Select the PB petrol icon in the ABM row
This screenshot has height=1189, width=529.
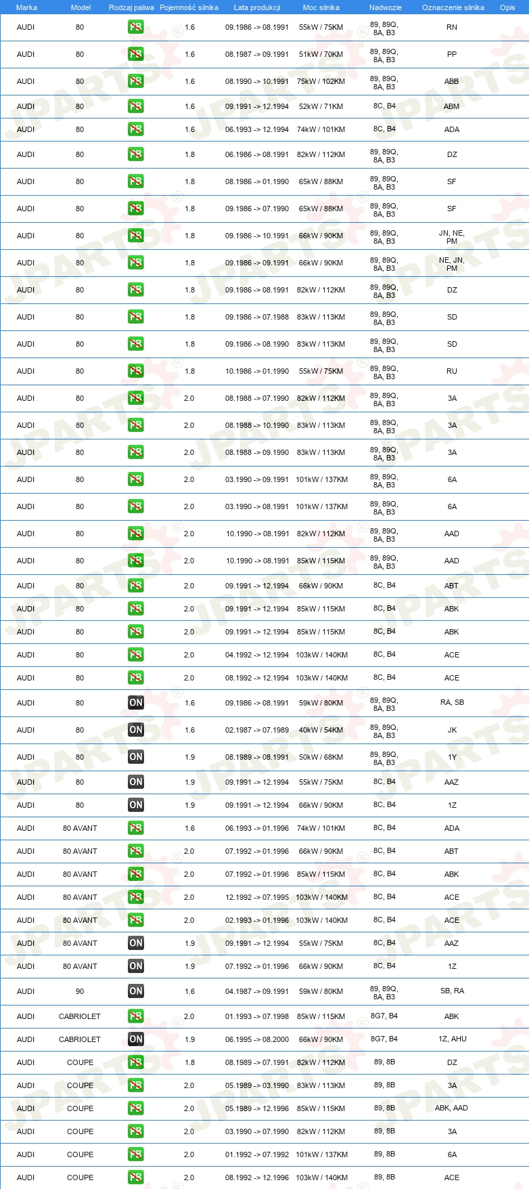click(x=136, y=106)
